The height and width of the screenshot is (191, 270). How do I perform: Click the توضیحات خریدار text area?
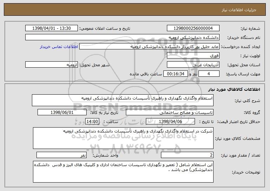tap(123, 172)
